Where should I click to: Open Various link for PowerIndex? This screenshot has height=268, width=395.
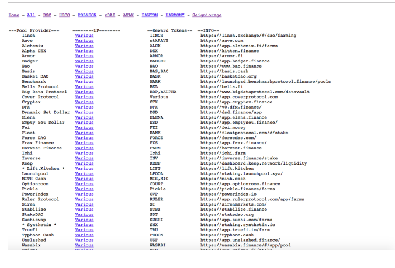[84, 194]
